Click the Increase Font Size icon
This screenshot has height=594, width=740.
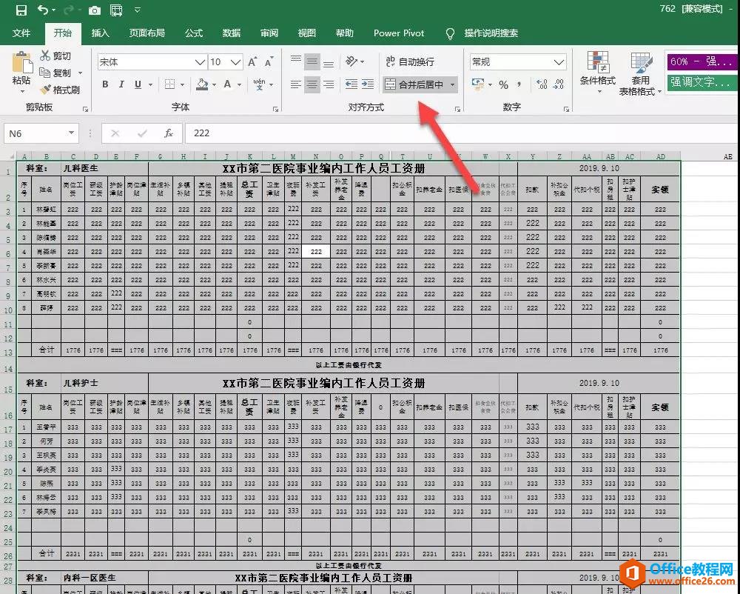252,62
